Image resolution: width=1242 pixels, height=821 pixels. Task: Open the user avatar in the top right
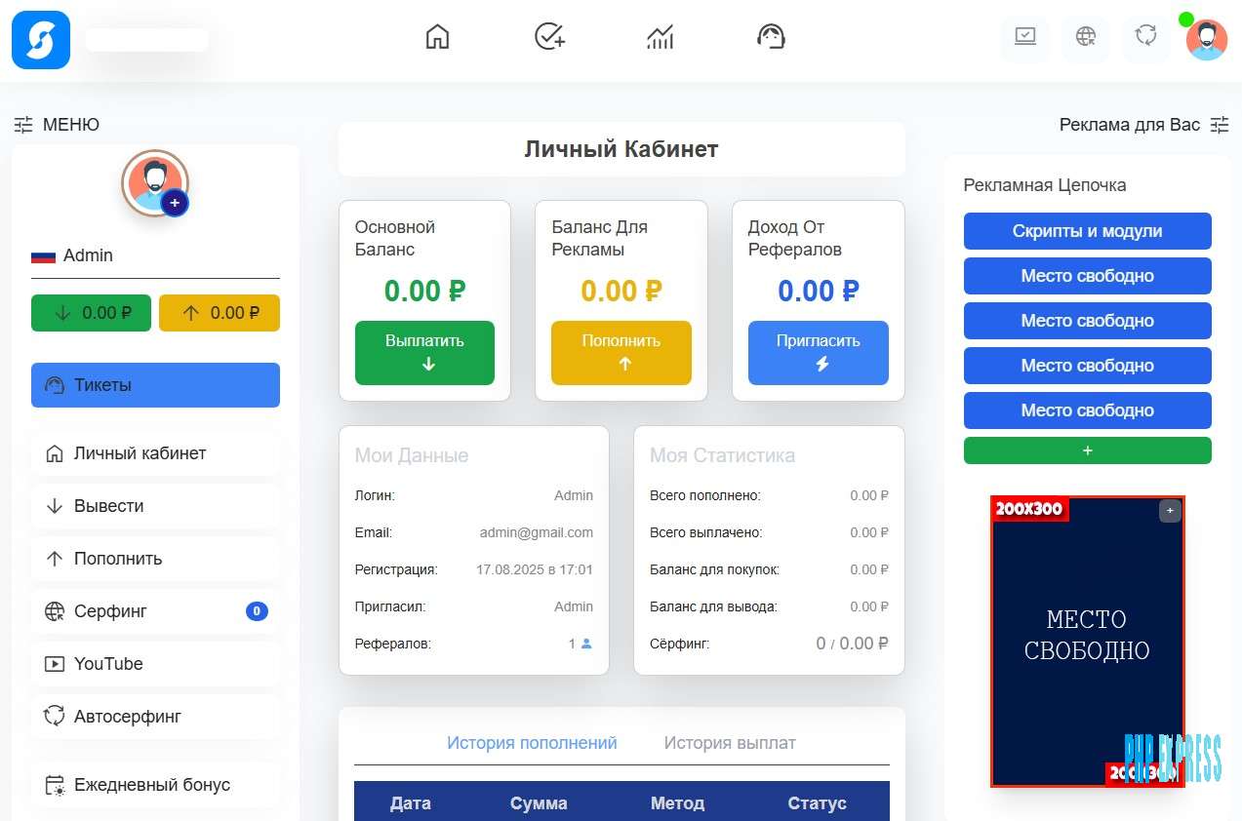1207,40
